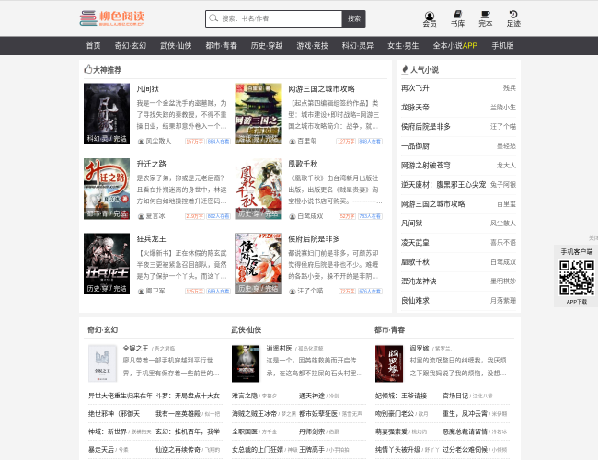598x460 pixels.
Task: Open 女生·男生 navigation category
Action: (403, 46)
